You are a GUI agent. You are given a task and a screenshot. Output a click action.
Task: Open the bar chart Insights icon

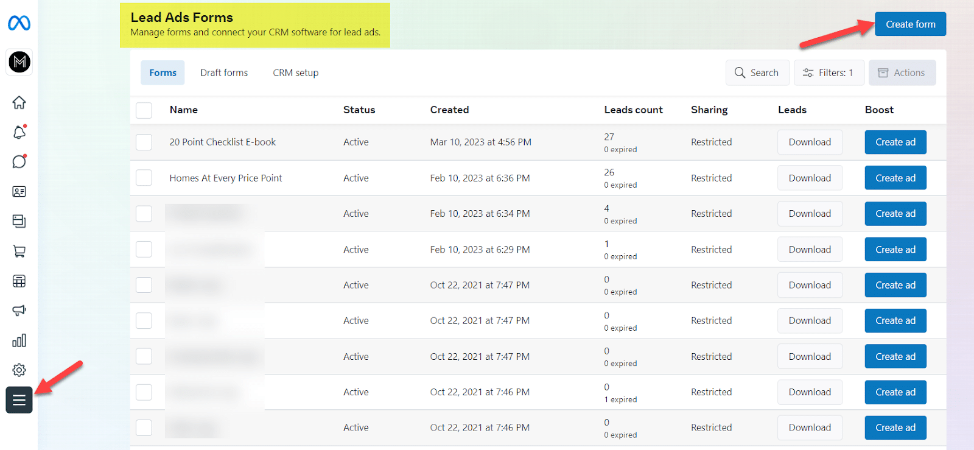pyautogui.click(x=19, y=340)
